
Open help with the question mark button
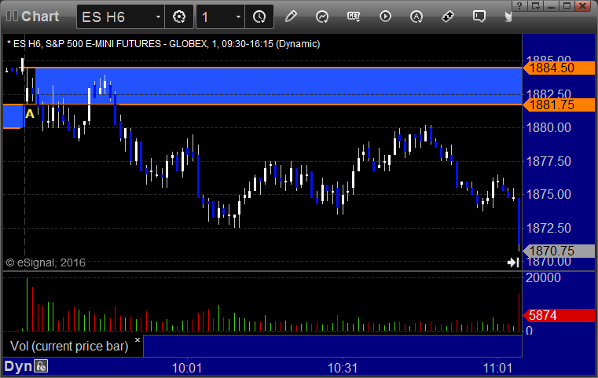pyautogui.click(x=519, y=6)
